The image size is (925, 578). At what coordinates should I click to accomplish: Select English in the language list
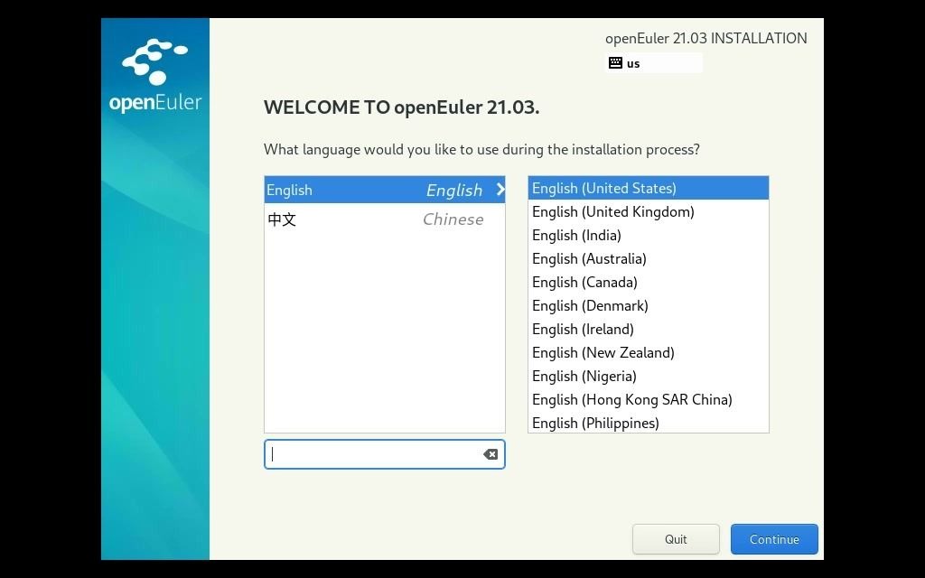pos(385,190)
